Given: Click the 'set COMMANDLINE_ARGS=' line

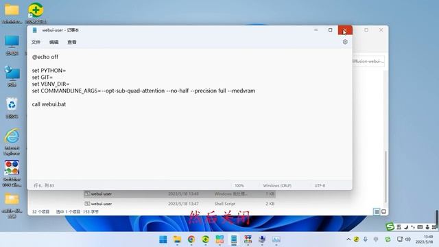Looking at the screenshot, I should (x=143, y=91).
